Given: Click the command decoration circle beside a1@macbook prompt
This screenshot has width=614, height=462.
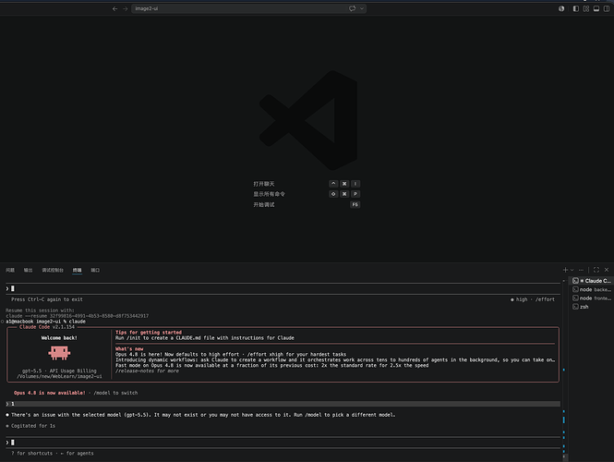Looking at the screenshot, I should [3, 322].
